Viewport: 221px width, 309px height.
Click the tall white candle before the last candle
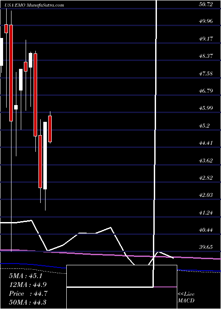point(45,156)
